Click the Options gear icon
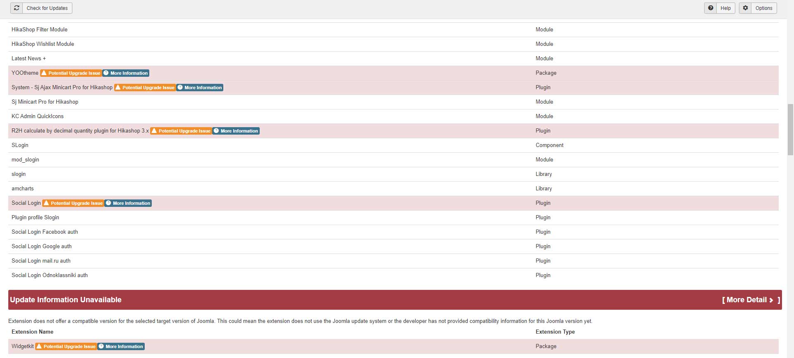This screenshot has height=358, width=794. tap(745, 8)
